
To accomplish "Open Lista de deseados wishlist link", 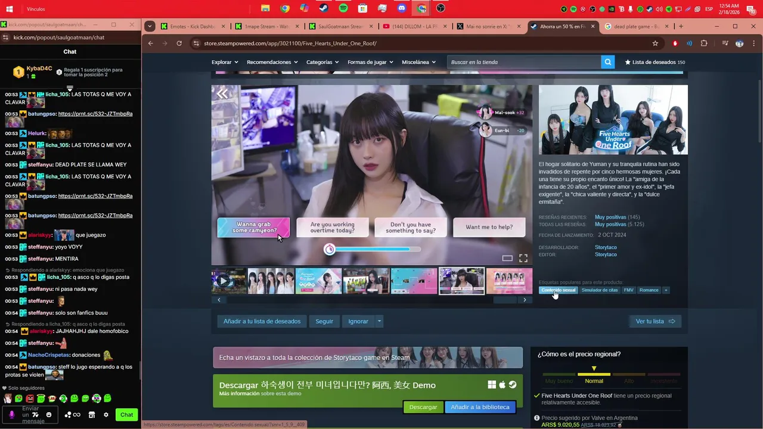I will coord(654,62).
